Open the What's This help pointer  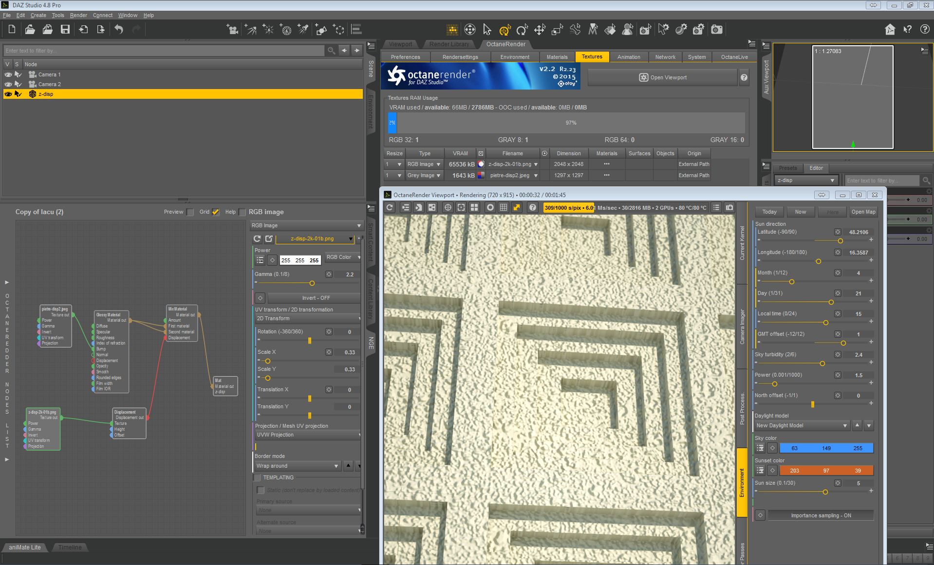[907, 30]
